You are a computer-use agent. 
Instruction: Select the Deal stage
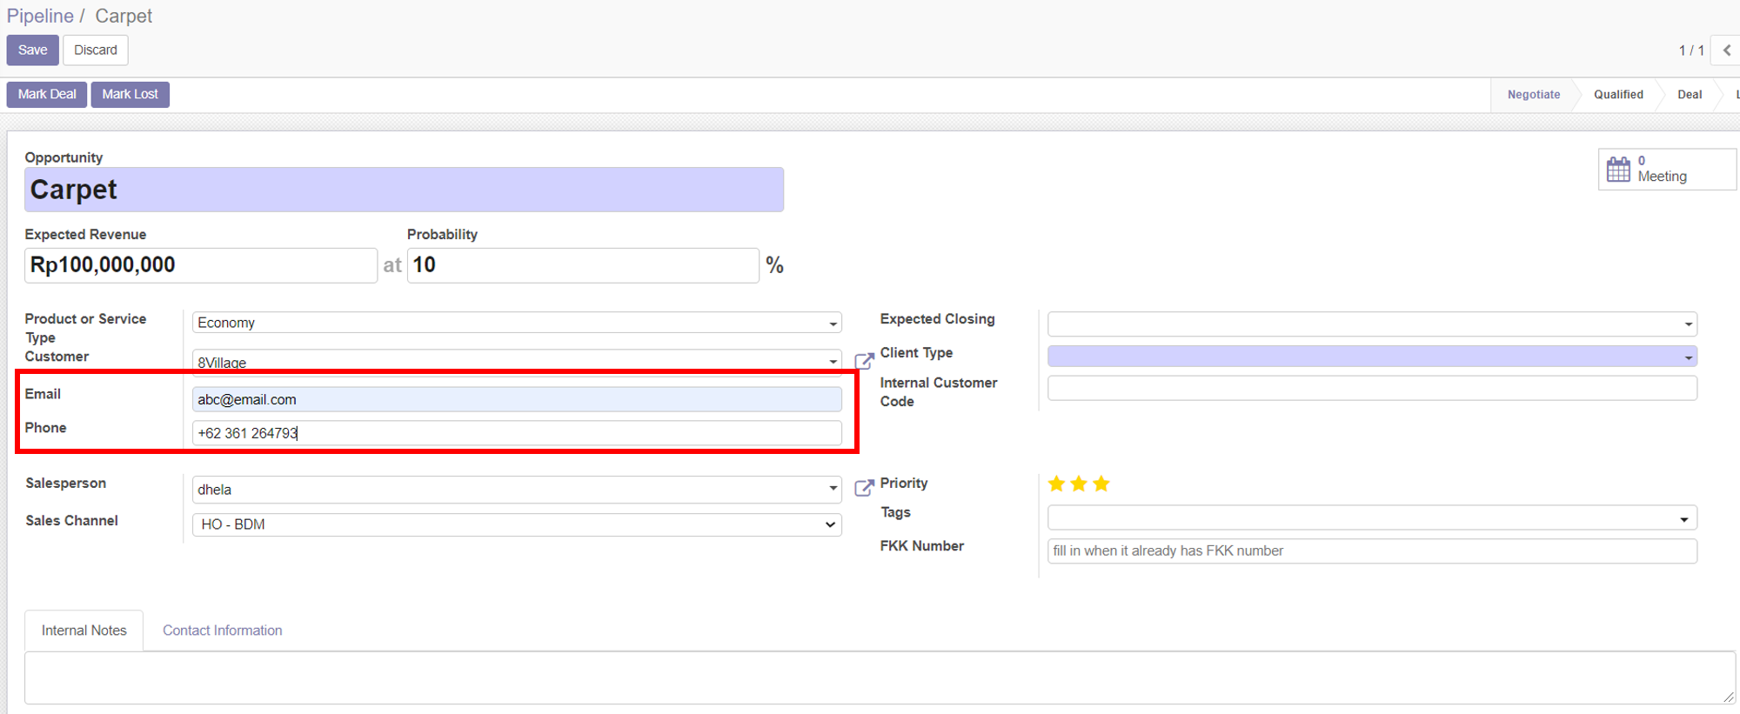click(1690, 94)
